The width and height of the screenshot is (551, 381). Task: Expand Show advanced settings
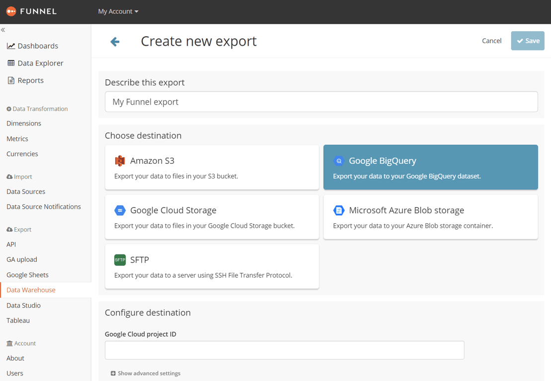pyautogui.click(x=146, y=373)
